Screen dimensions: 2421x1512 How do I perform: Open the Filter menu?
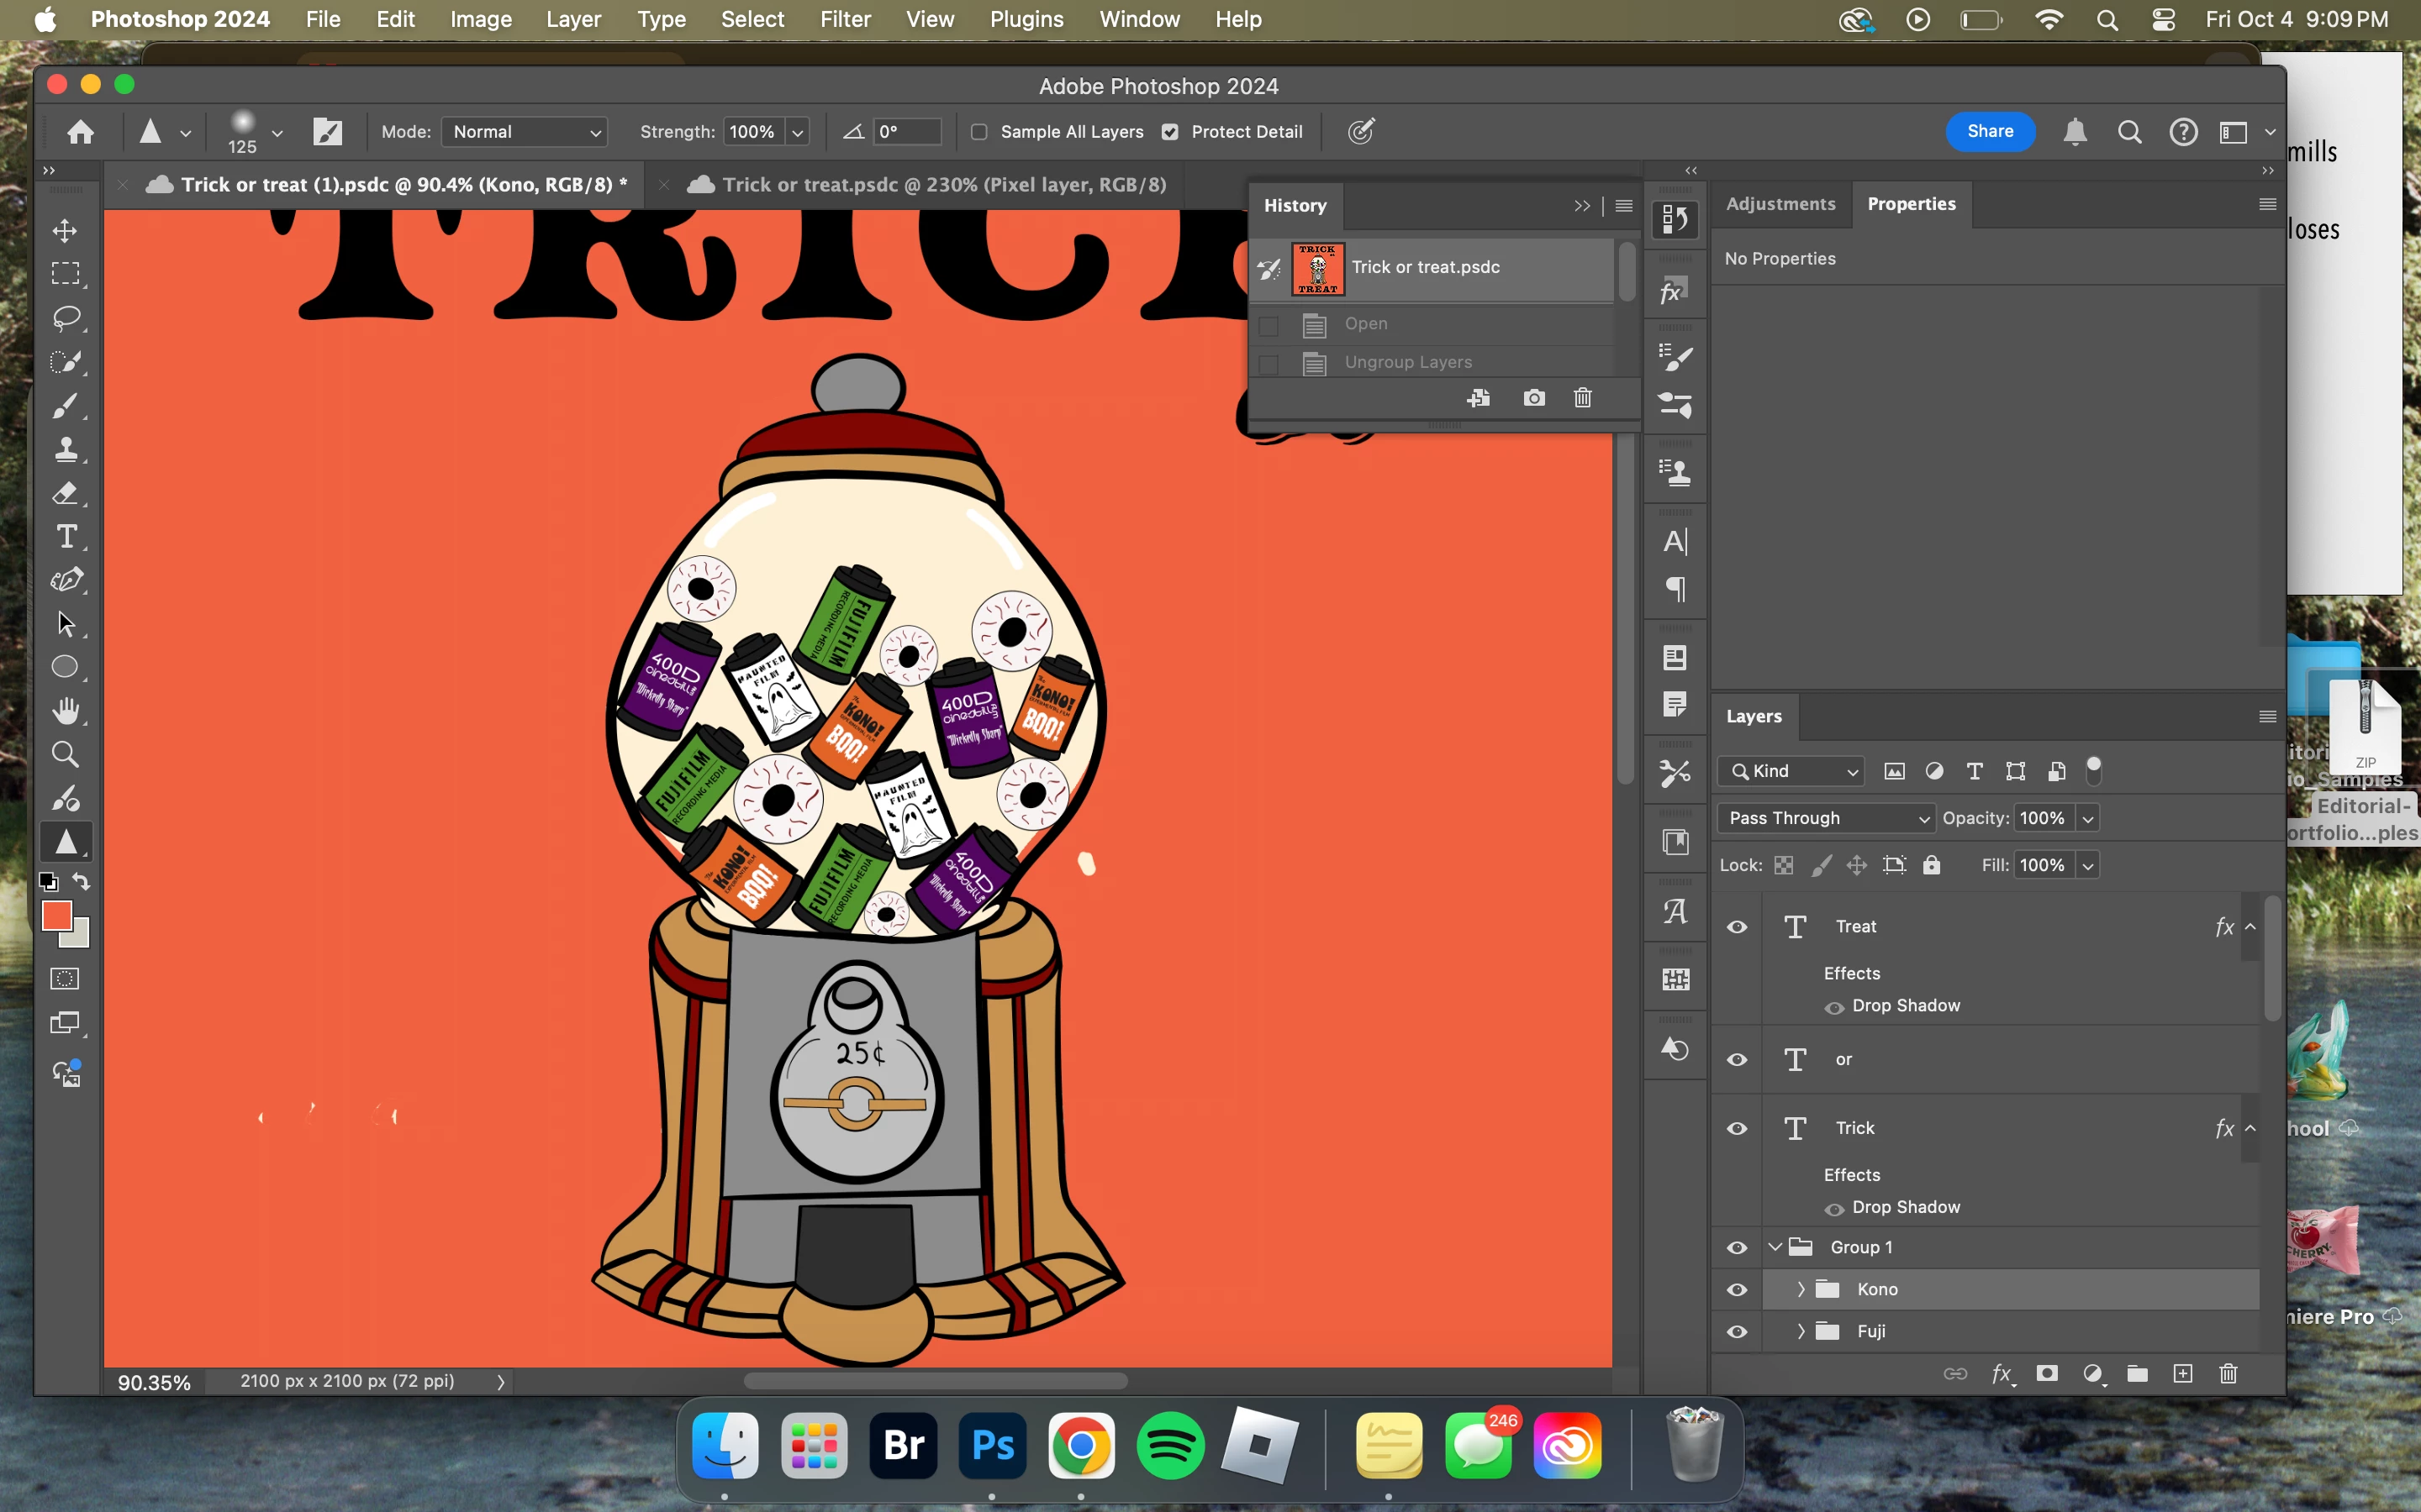pyautogui.click(x=844, y=19)
